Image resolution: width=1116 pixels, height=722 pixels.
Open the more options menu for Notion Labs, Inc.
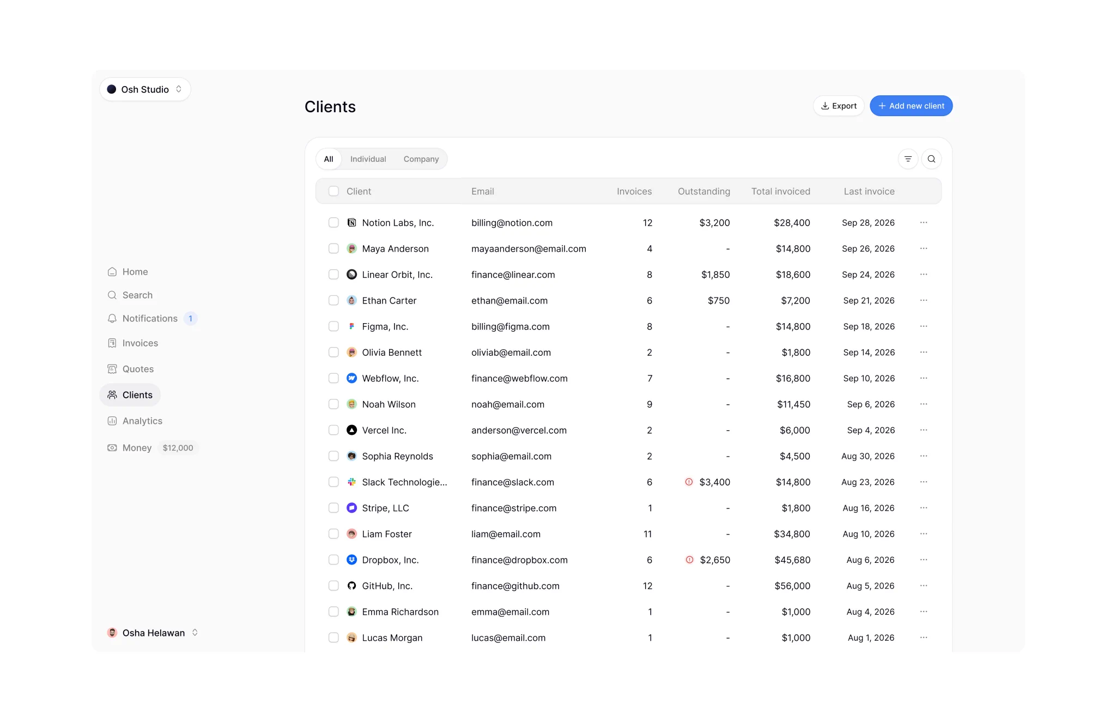click(924, 222)
